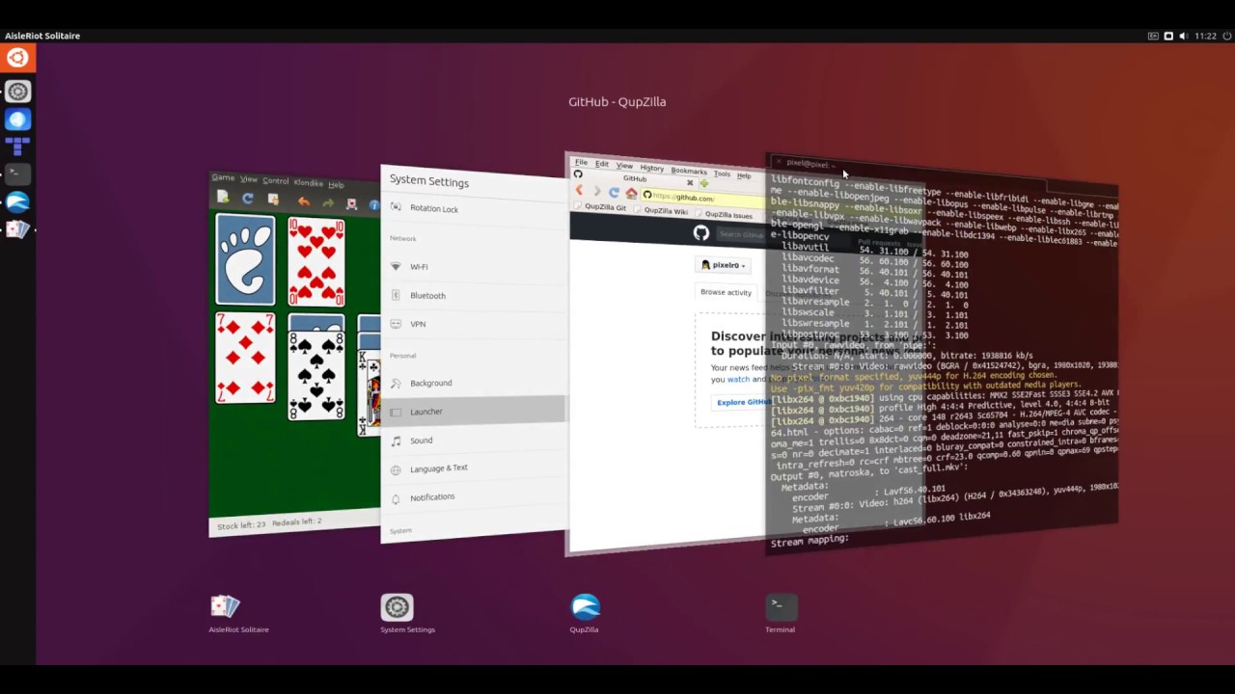Click QupZilla reload page icon
Viewport: 1235px width, 694px height.
click(614, 192)
